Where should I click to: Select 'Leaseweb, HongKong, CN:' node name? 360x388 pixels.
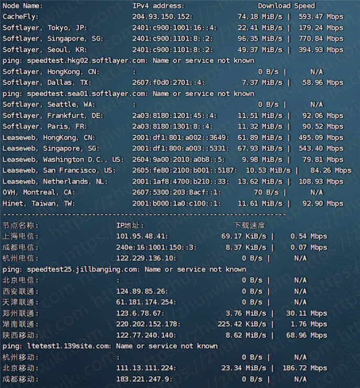pyautogui.click(x=49, y=137)
